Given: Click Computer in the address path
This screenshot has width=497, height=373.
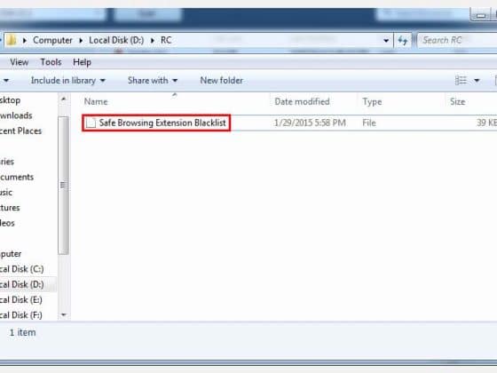Looking at the screenshot, I should point(52,40).
